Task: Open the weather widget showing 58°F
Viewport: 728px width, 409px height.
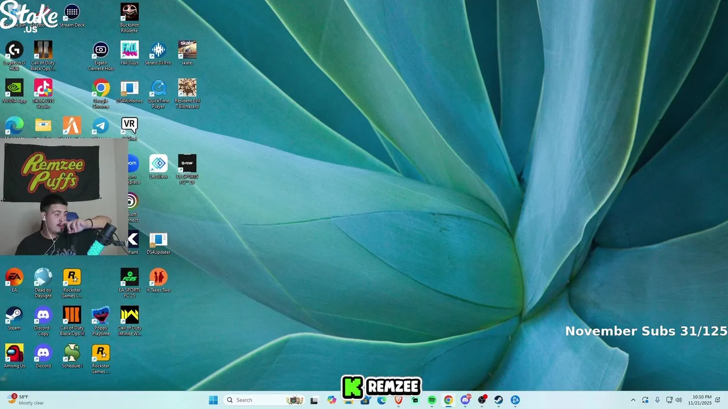Action: point(25,400)
